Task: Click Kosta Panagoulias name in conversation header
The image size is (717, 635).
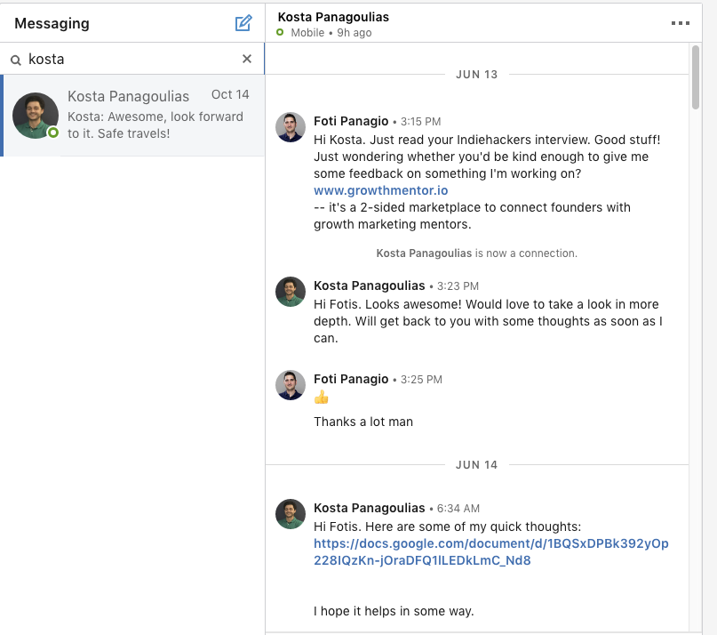Action: (x=333, y=17)
